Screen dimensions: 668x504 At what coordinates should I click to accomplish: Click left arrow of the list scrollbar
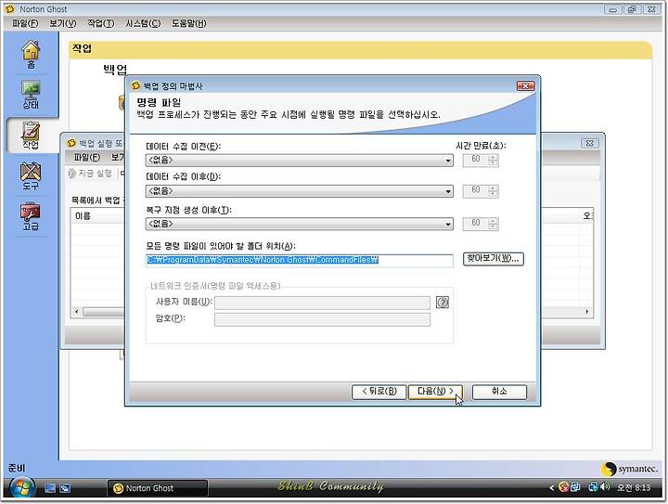(77, 312)
